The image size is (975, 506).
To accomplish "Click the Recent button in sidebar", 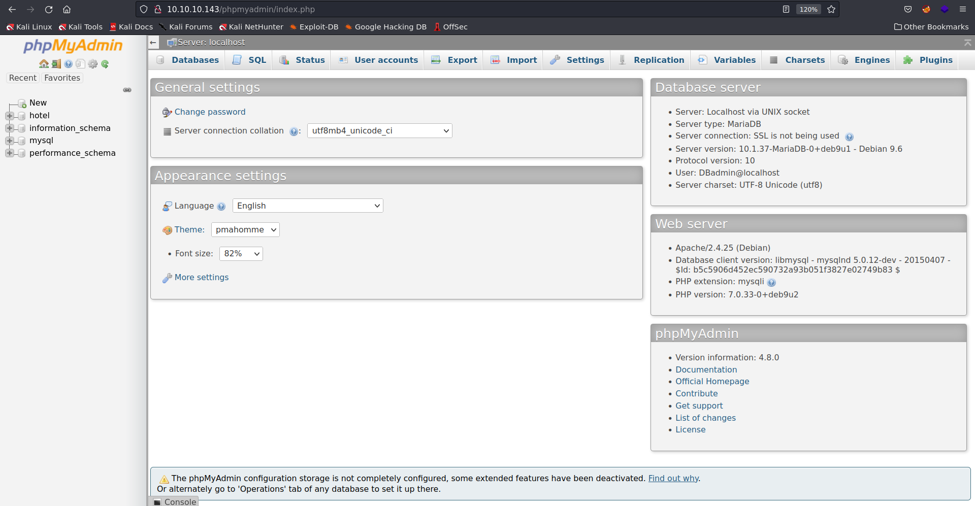I will click(23, 78).
